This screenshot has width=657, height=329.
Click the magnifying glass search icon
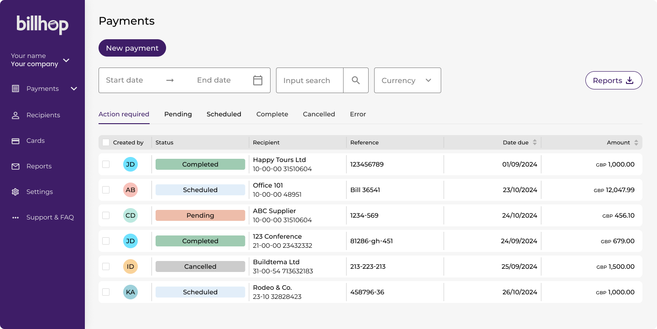tap(356, 80)
